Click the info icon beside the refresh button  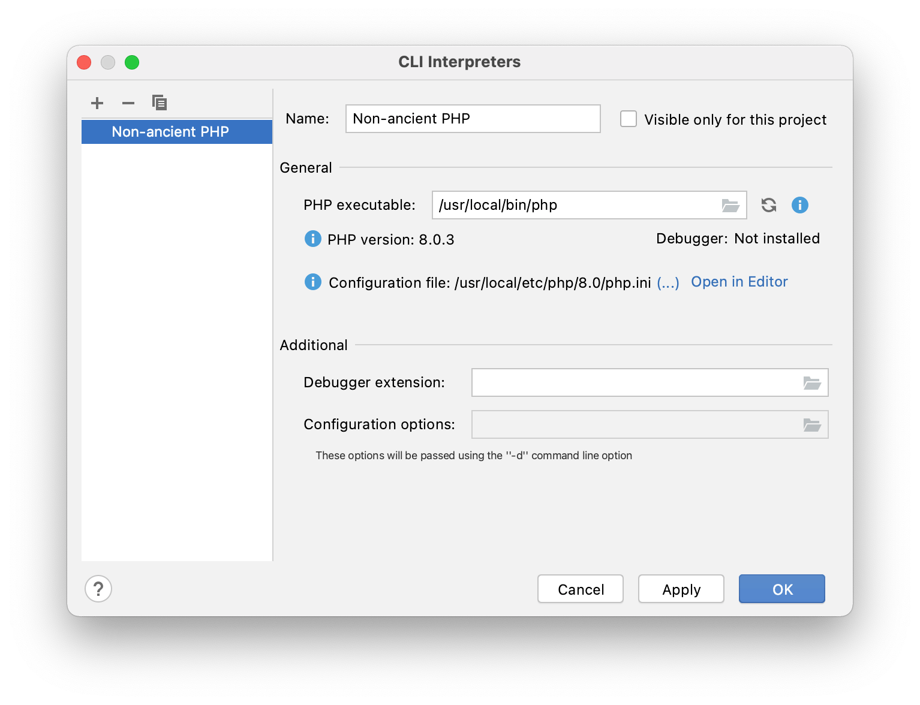pos(799,205)
